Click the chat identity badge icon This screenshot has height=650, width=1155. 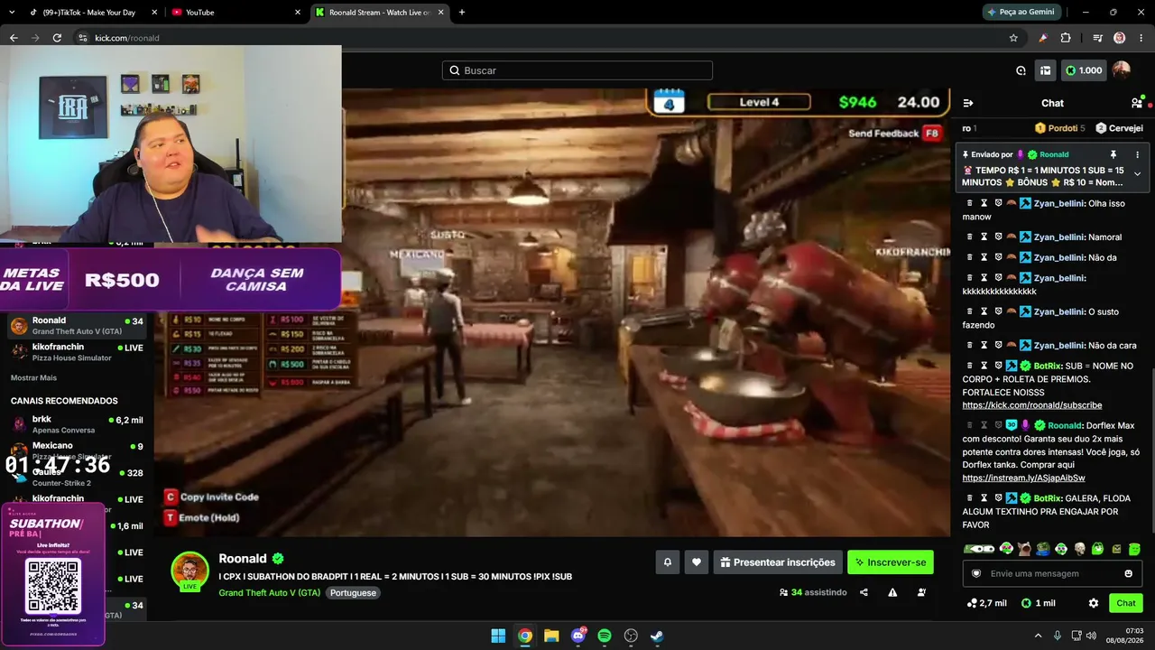[975, 573]
